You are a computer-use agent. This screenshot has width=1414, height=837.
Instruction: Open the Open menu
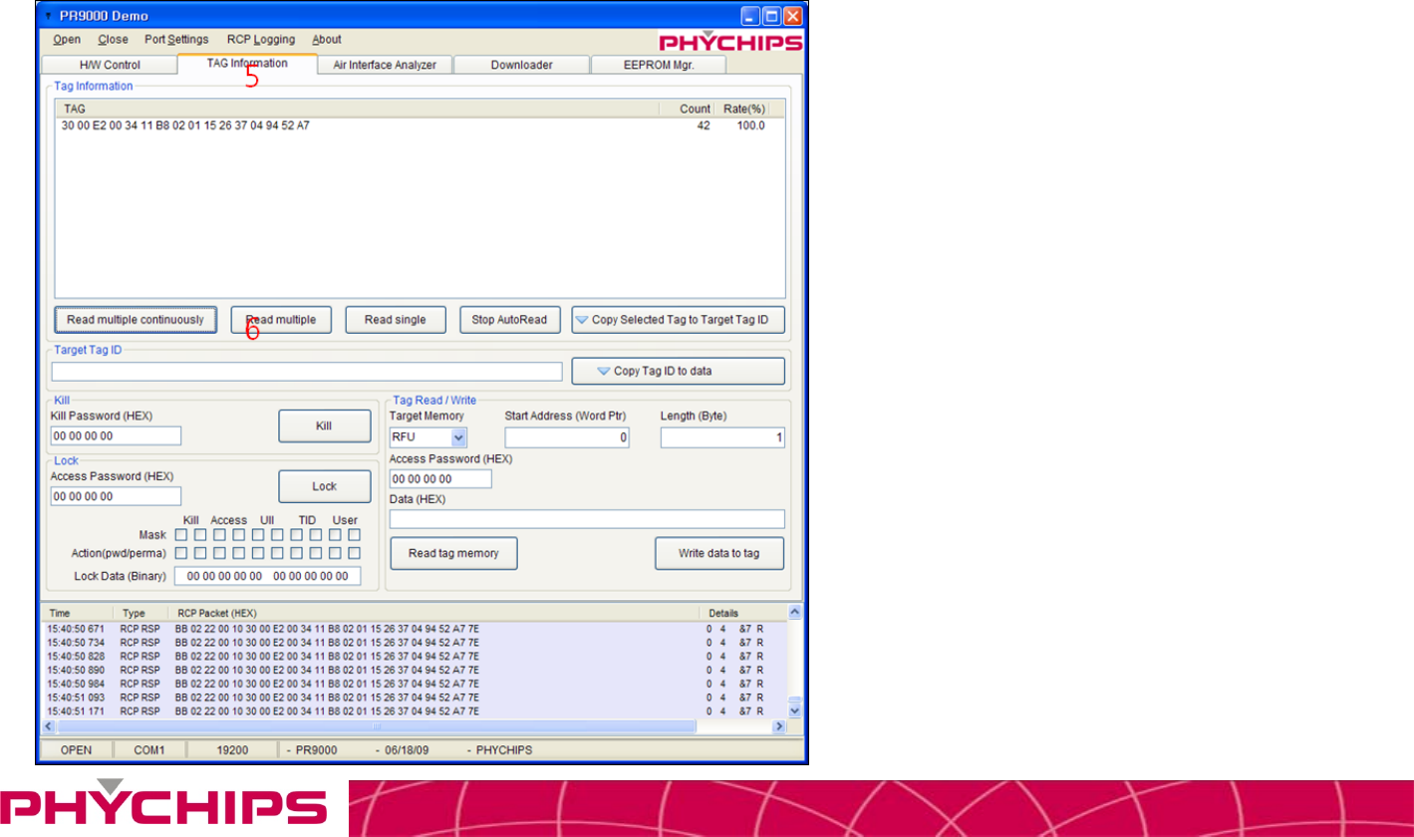point(67,40)
